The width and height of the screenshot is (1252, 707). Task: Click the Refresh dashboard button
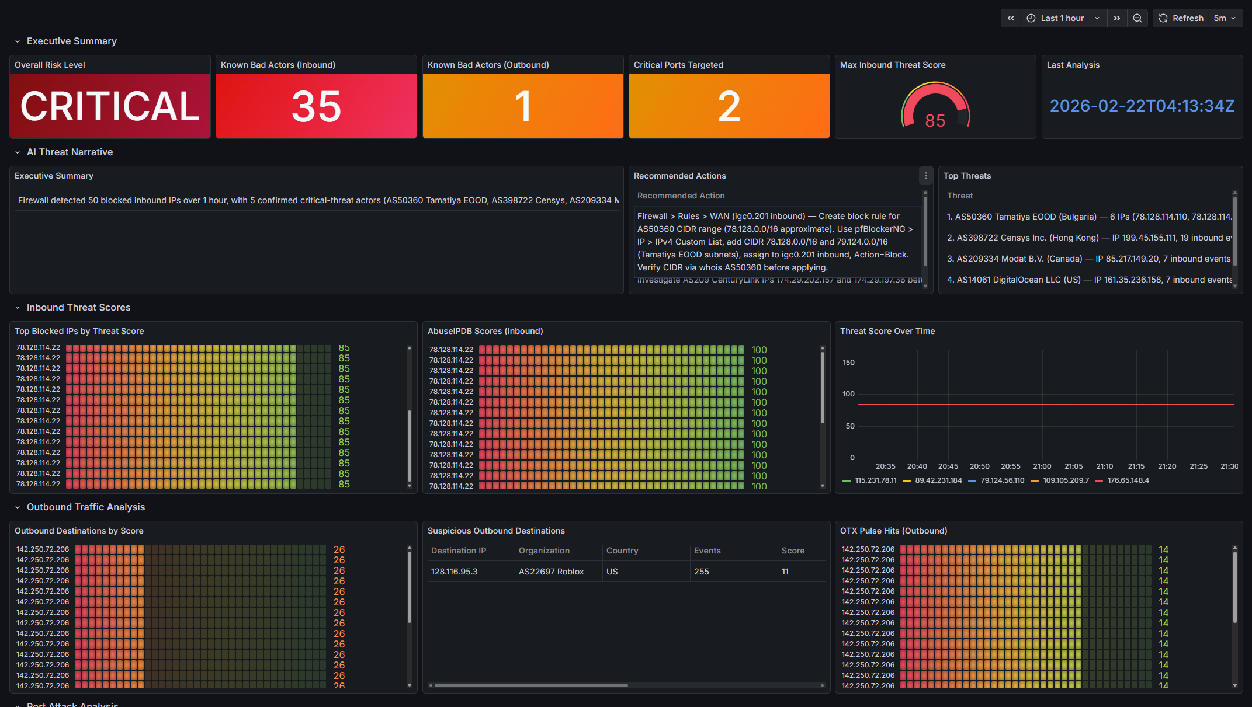click(x=1181, y=18)
